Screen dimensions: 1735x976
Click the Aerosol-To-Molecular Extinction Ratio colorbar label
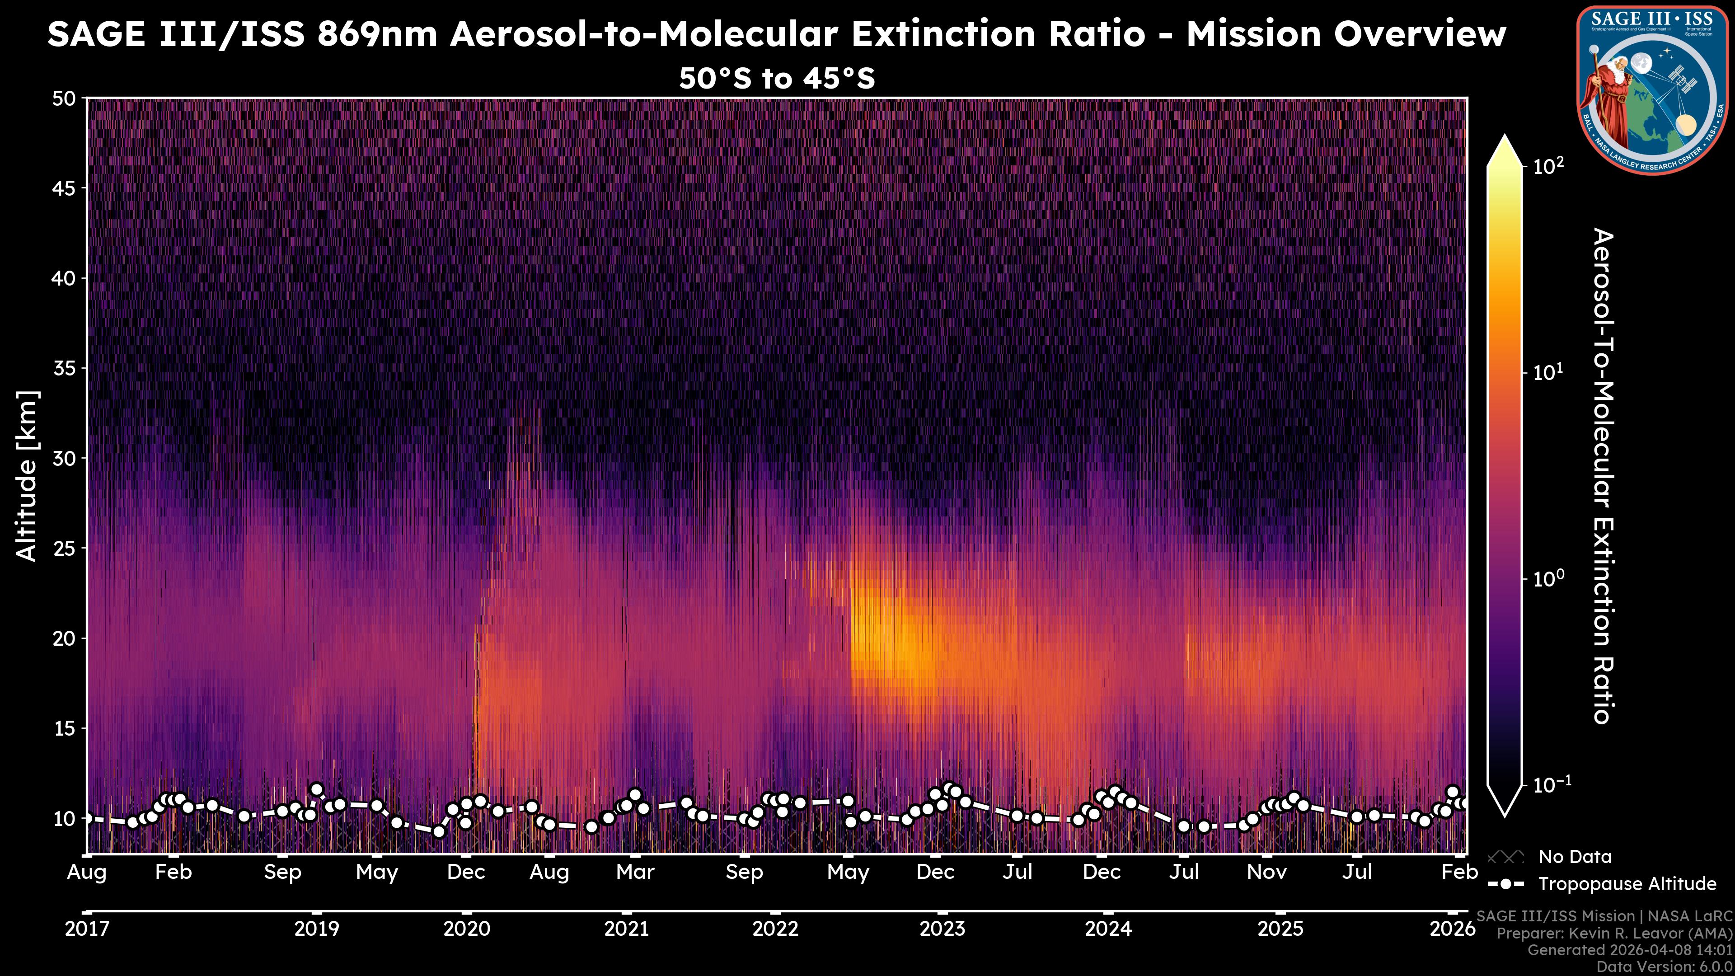pyautogui.click(x=1604, y=475)
